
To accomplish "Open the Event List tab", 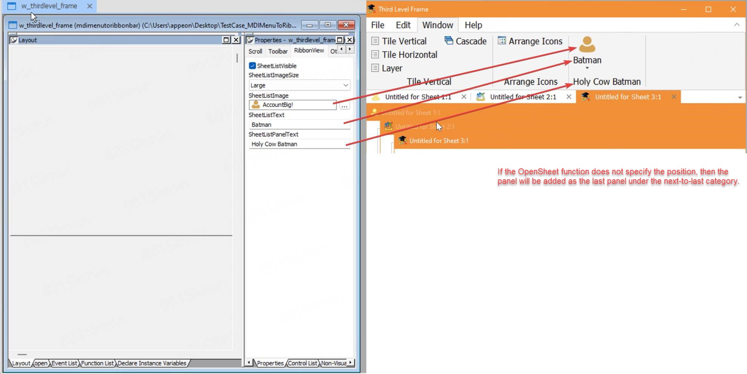I will click(x=64, y=363).
